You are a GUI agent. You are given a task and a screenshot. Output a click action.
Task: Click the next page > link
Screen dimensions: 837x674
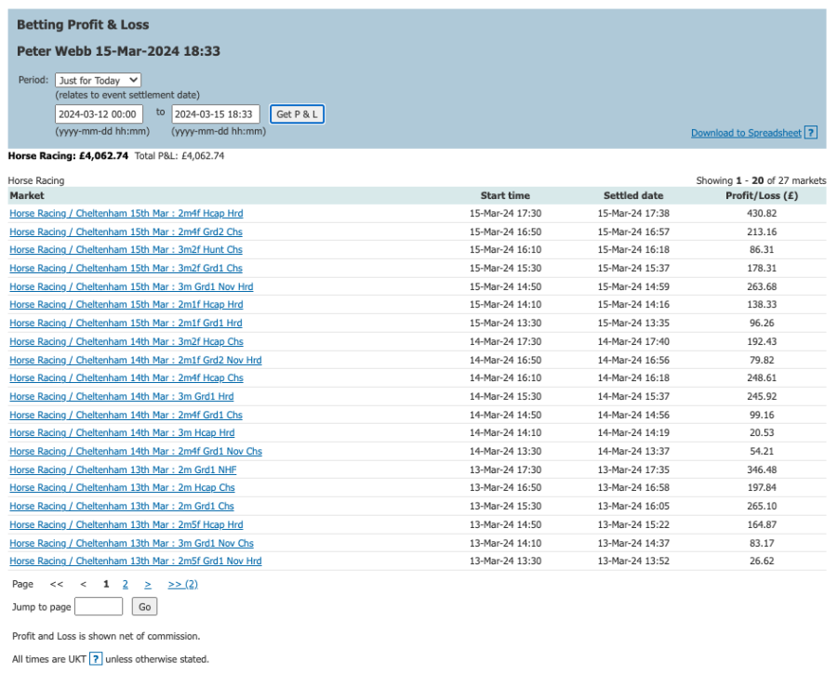coord(148,585)
